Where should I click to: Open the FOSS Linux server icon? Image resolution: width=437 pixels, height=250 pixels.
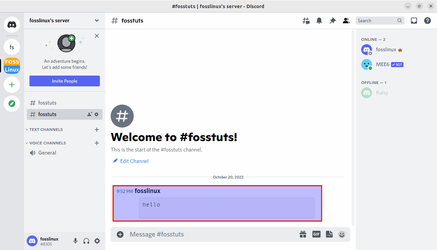pyautogui.click(x=12, y=66)
